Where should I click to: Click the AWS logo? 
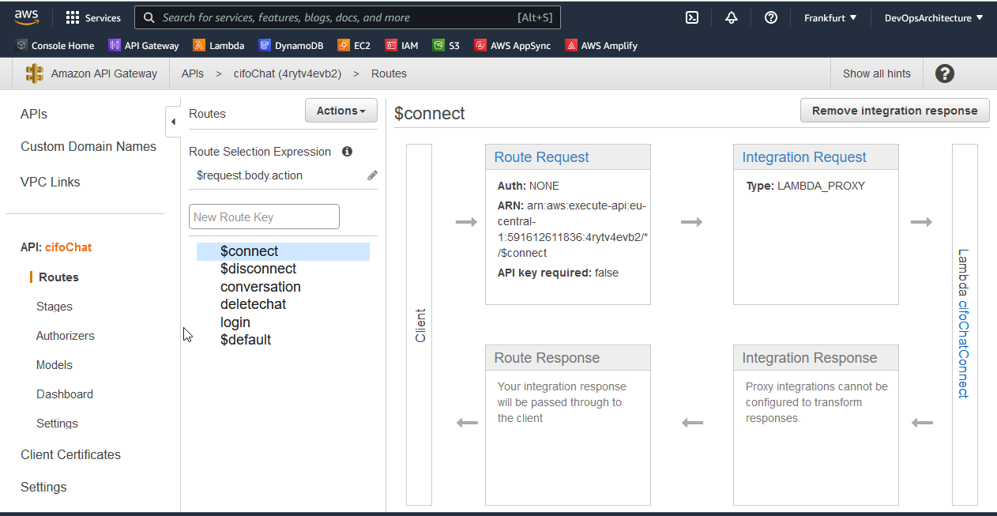[x=27, y=17]
